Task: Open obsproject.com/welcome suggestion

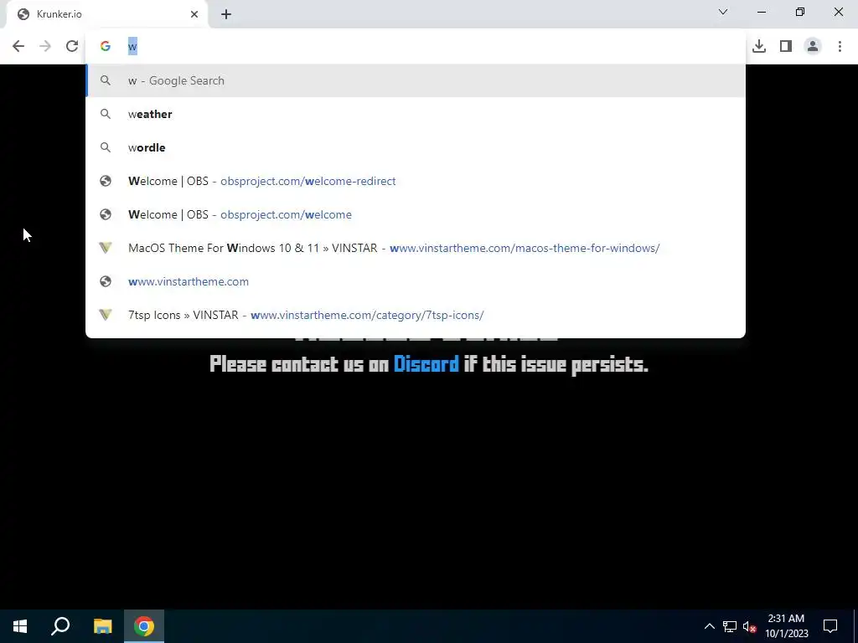Action: coord(416,214)
